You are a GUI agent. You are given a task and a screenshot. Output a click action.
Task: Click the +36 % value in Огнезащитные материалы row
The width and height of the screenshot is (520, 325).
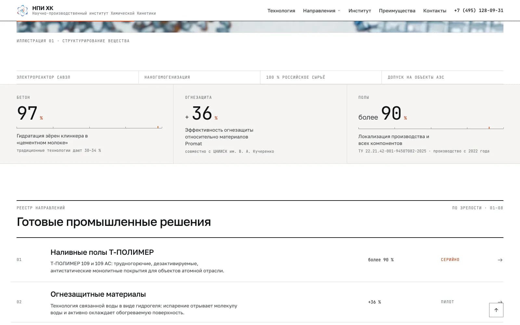[x=374, y=302]
